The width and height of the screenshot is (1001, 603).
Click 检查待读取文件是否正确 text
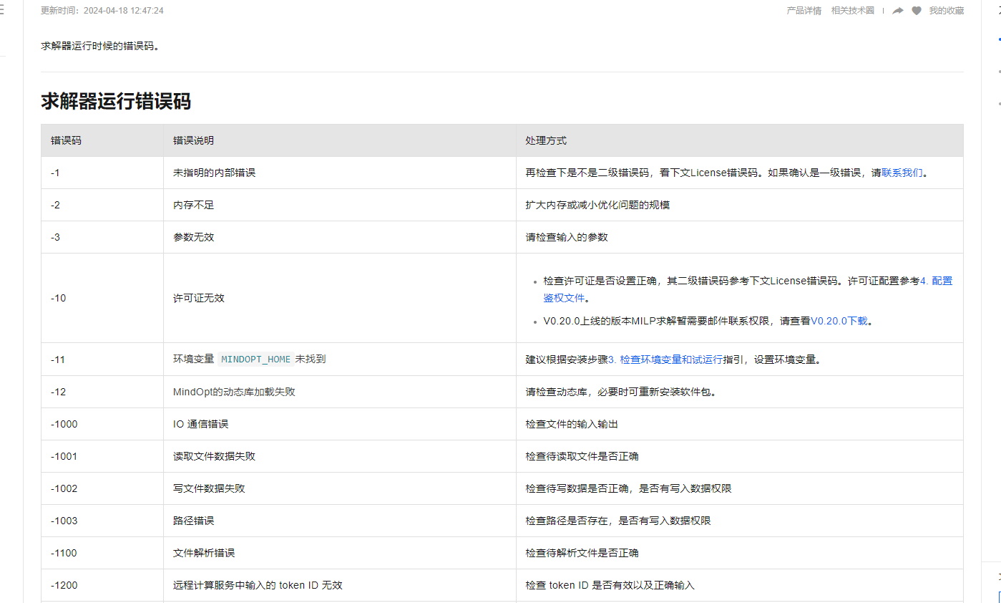[582, 456]
